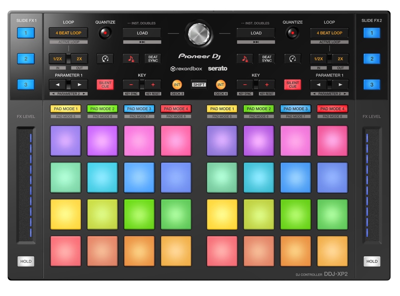This screenshot has width=400, height=296.
Task: Select Pad Mode 4 on the right deck
Action: click(332, 109)
